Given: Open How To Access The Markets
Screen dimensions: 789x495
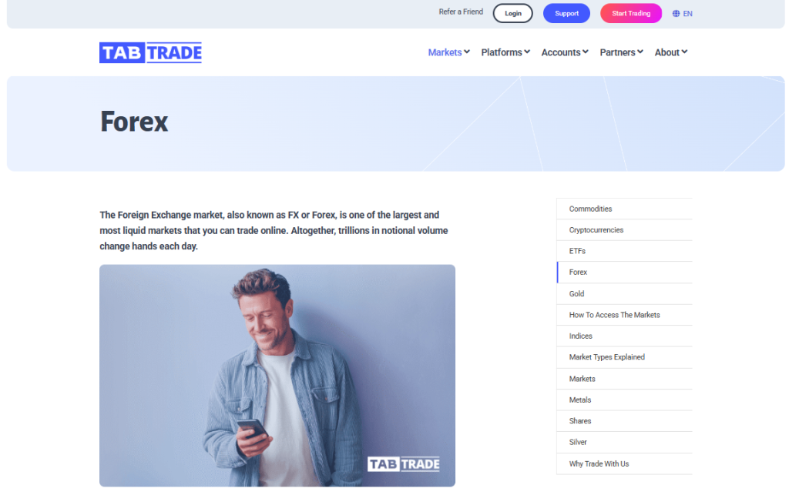Looking at the screenshot, I should pos(624,315).
